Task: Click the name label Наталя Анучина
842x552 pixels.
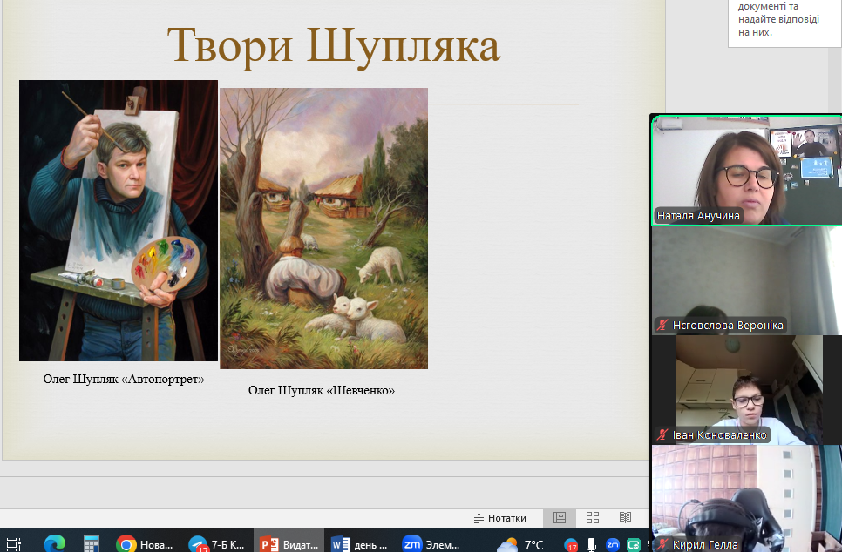Action: [698, 216]
